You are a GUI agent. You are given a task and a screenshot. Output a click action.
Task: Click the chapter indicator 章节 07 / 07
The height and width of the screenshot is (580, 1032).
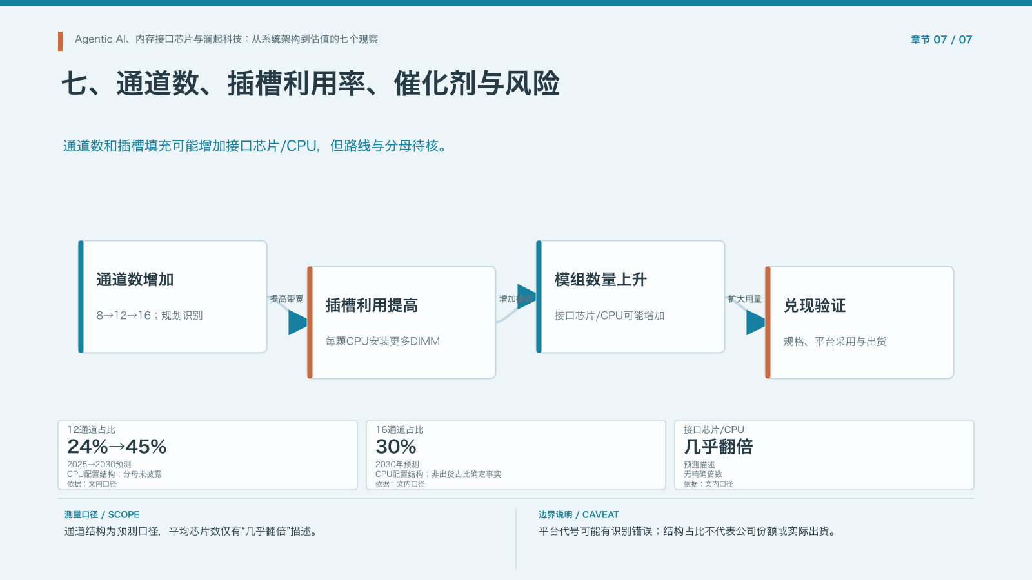(x=941, y=39)
